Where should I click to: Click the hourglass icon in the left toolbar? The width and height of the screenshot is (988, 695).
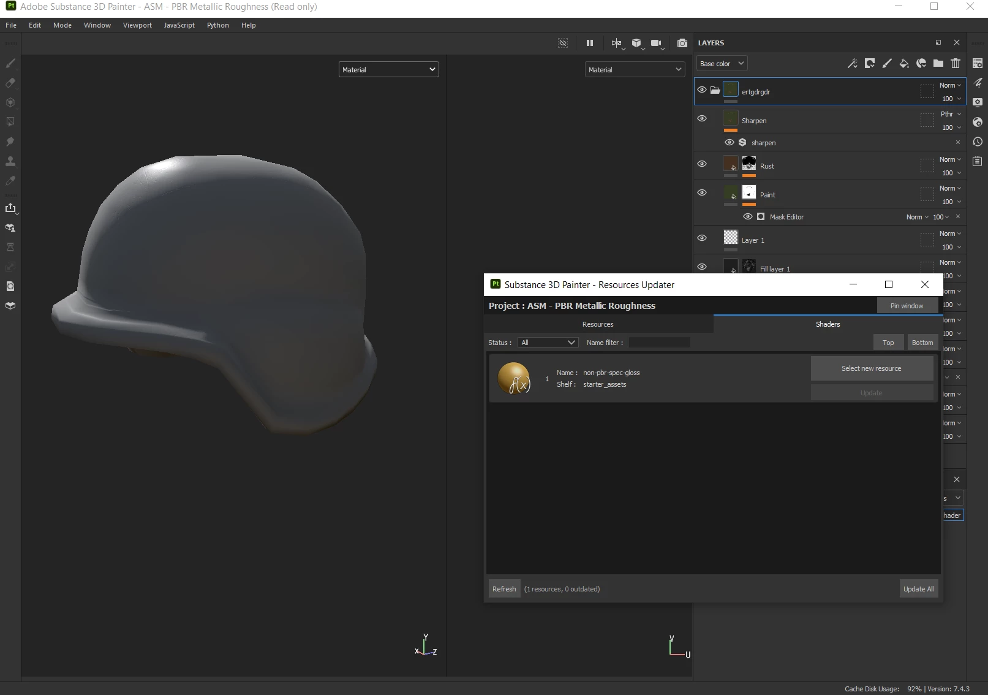[x=10, y=247]
